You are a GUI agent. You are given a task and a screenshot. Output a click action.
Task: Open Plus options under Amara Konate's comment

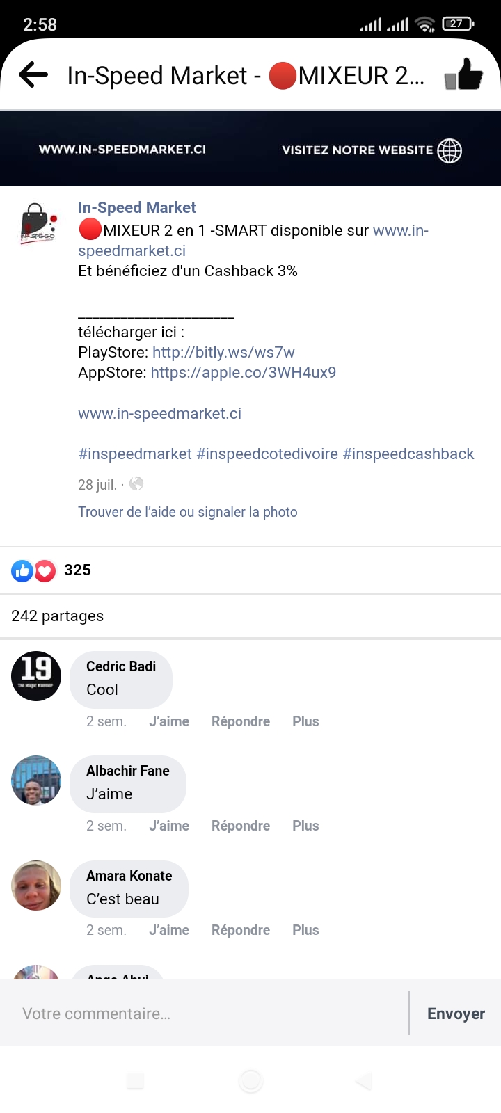click(305, 930)
